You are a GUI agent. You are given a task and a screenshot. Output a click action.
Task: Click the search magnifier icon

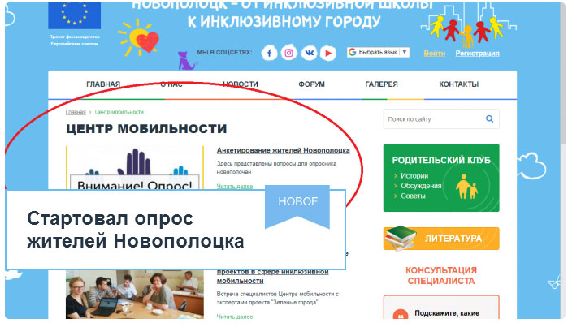coord(489,118)
